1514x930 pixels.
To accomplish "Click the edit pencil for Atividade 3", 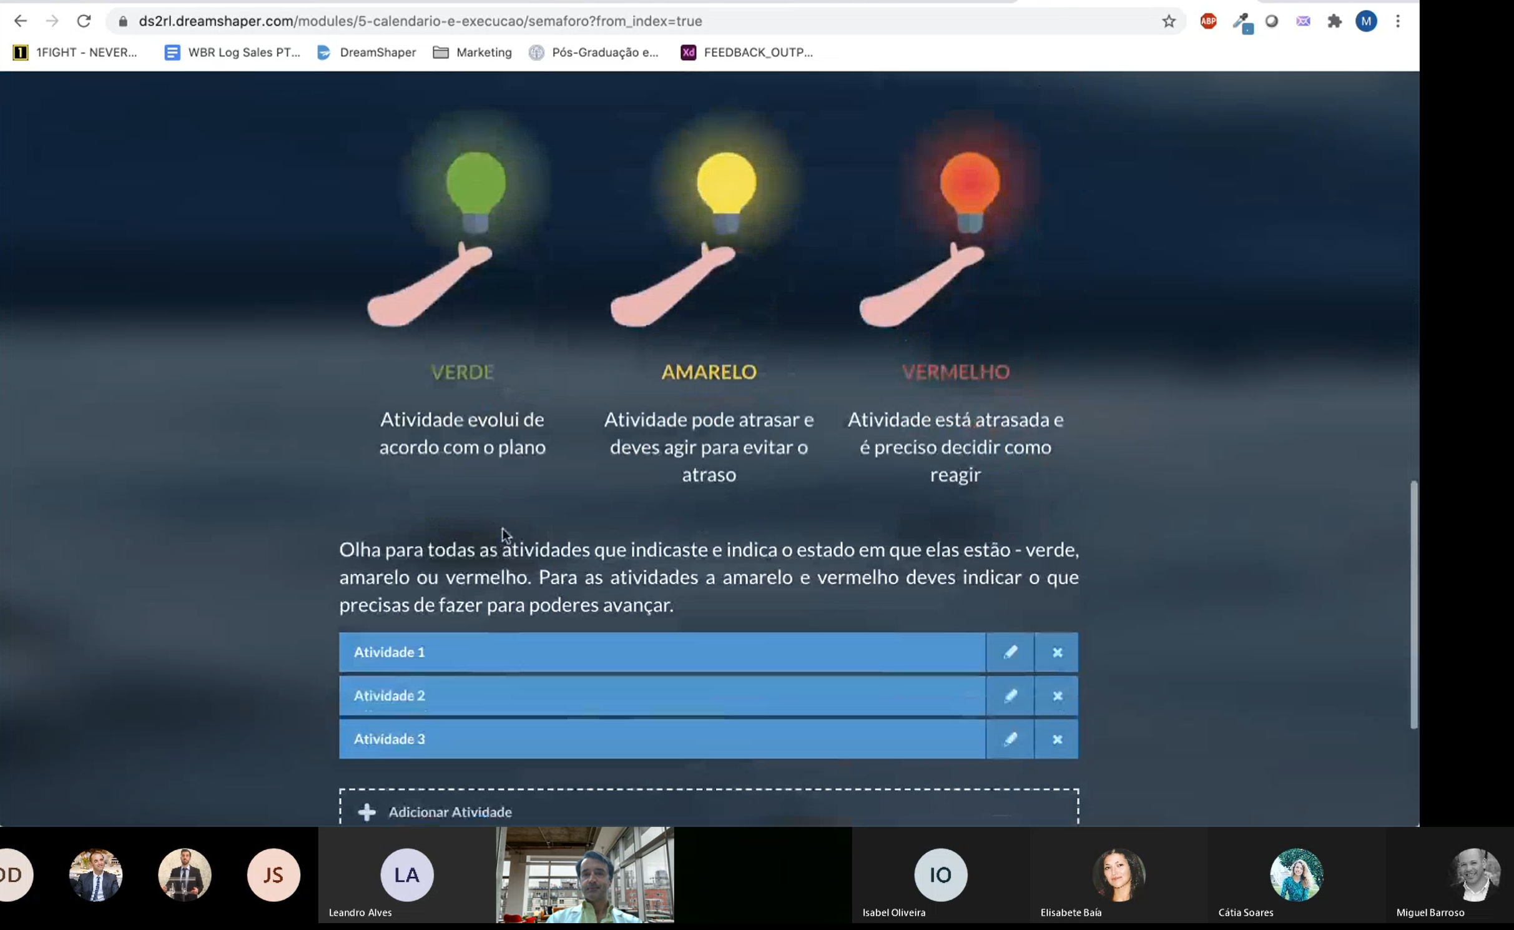I will coord(1010,739).
